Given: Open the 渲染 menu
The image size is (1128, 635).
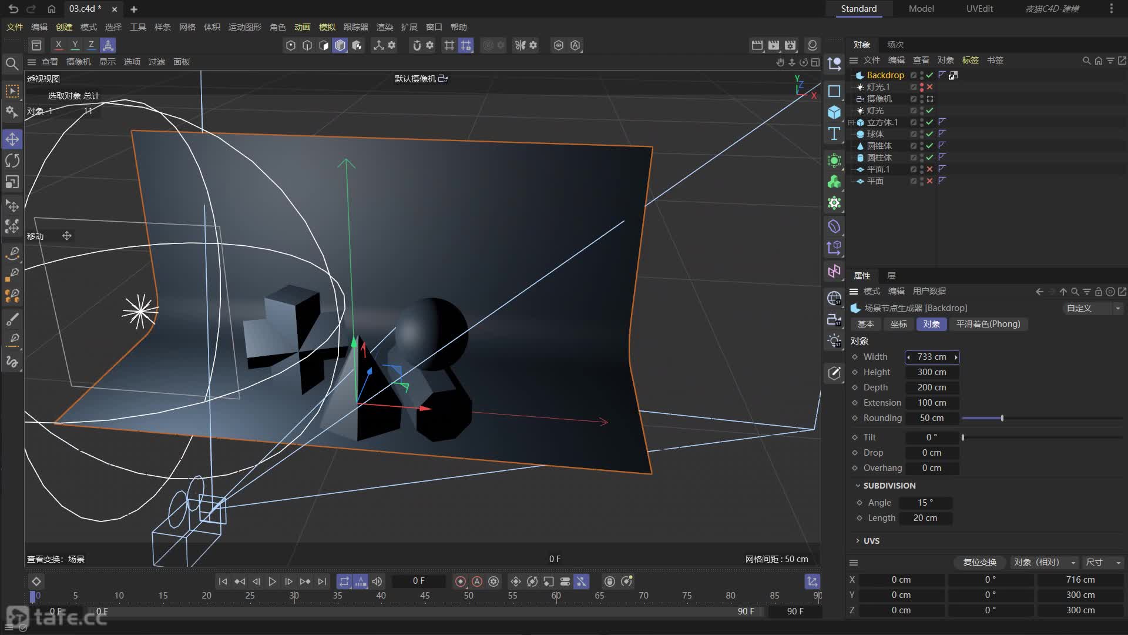Looking at the screenshot, I should coord(385,27).
